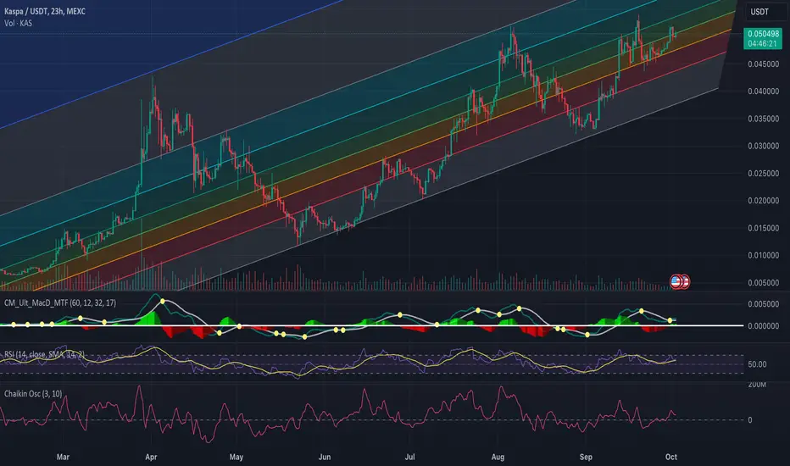This screenshot has width=790, height=466.
Task: Click the Vol · KAS indicator label
Action: click(18, 23)
